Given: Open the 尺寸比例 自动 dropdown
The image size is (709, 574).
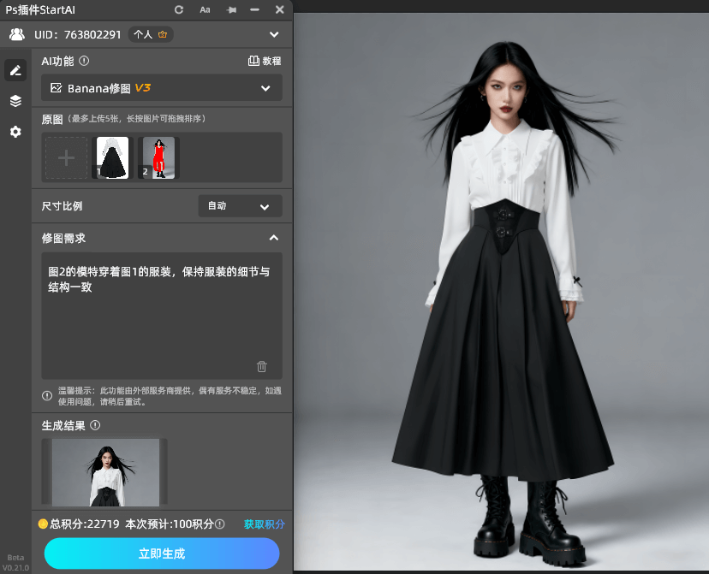Looking at the screenshot, I should coord(240,206).
